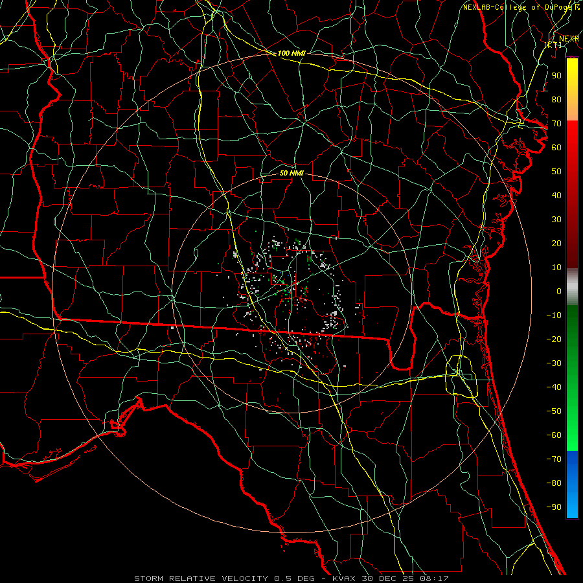Viewport: 583px width, 583px height.
Task: Click the blue segment of the velocity color bar
Action: [x=572, y=484]
